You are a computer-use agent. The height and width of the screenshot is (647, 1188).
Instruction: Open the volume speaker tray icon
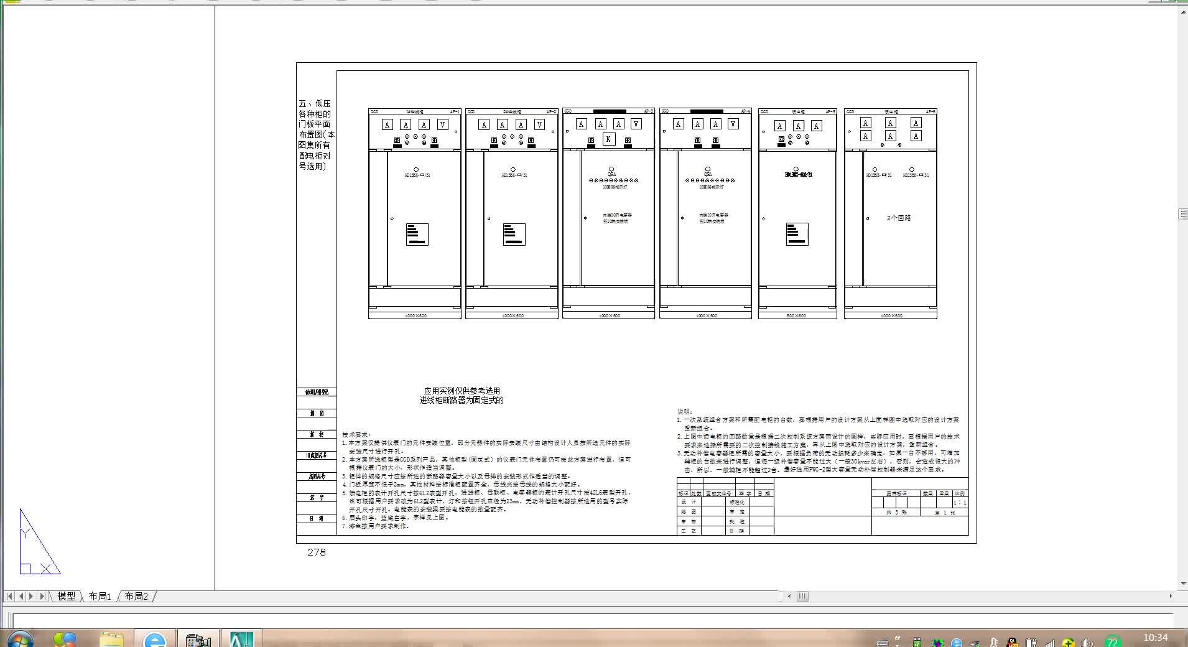pos(1087,643)
